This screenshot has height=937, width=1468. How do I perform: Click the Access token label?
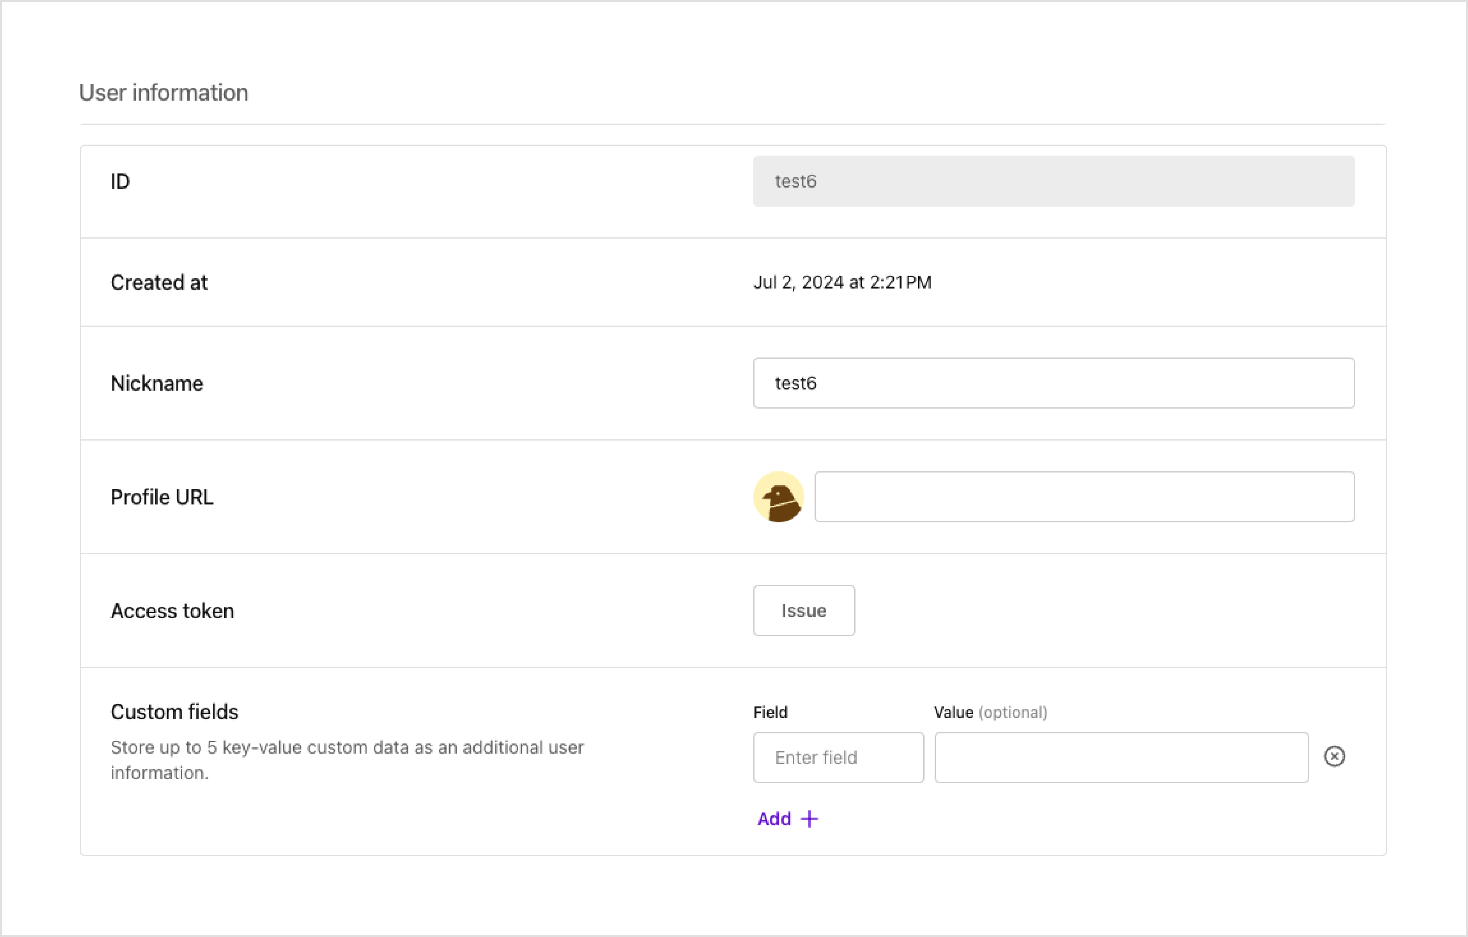[173, 611]
